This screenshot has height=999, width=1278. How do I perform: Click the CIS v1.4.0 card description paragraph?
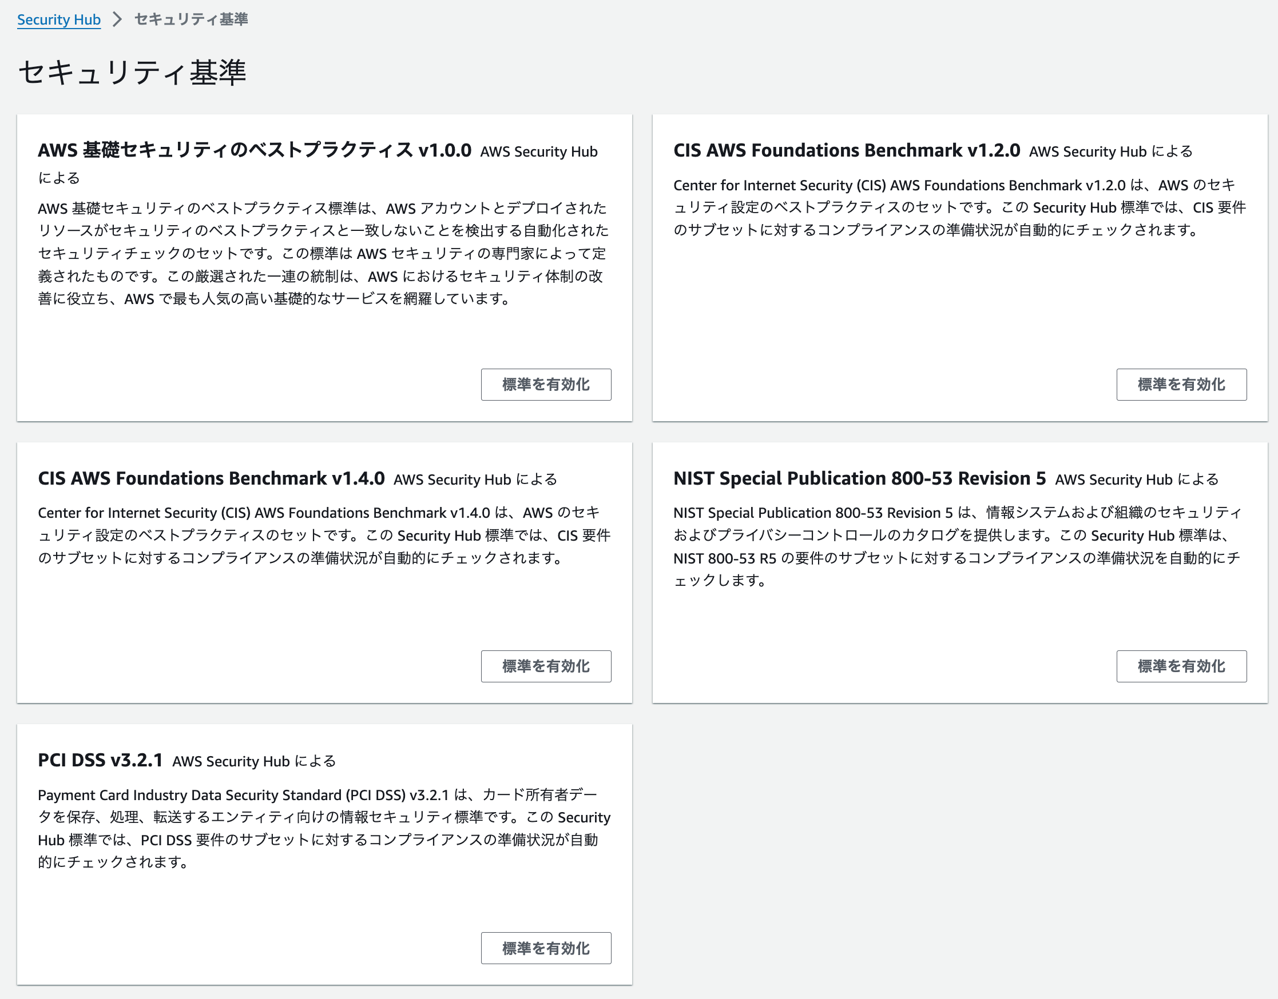coord(324,535)
